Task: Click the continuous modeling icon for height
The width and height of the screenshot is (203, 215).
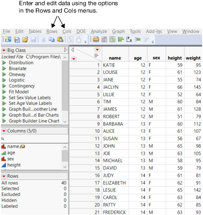Action: pyautogui.click(x=3, y=165)
